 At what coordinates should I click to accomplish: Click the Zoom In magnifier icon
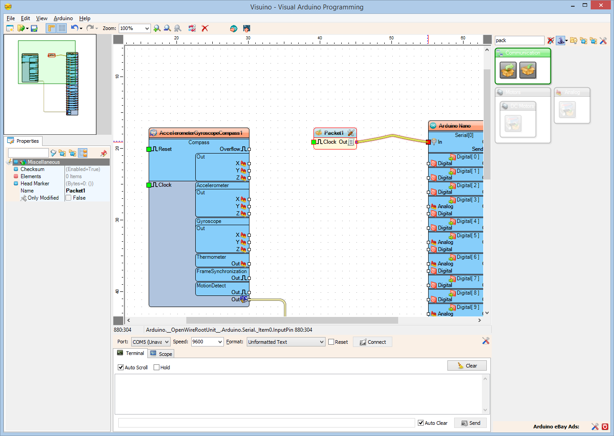157,28
